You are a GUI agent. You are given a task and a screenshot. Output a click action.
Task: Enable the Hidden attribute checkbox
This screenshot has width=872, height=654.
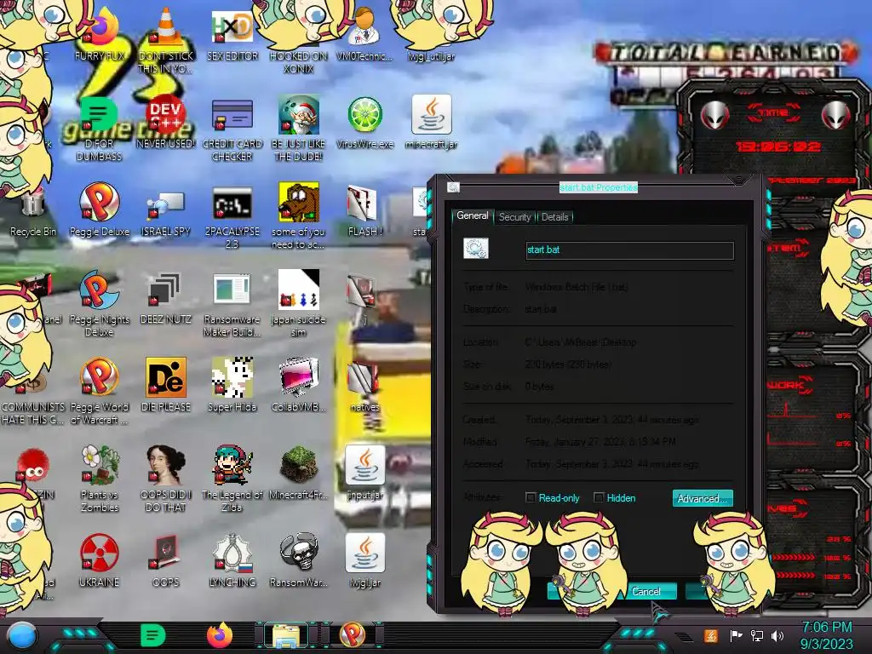pos(599,497)
